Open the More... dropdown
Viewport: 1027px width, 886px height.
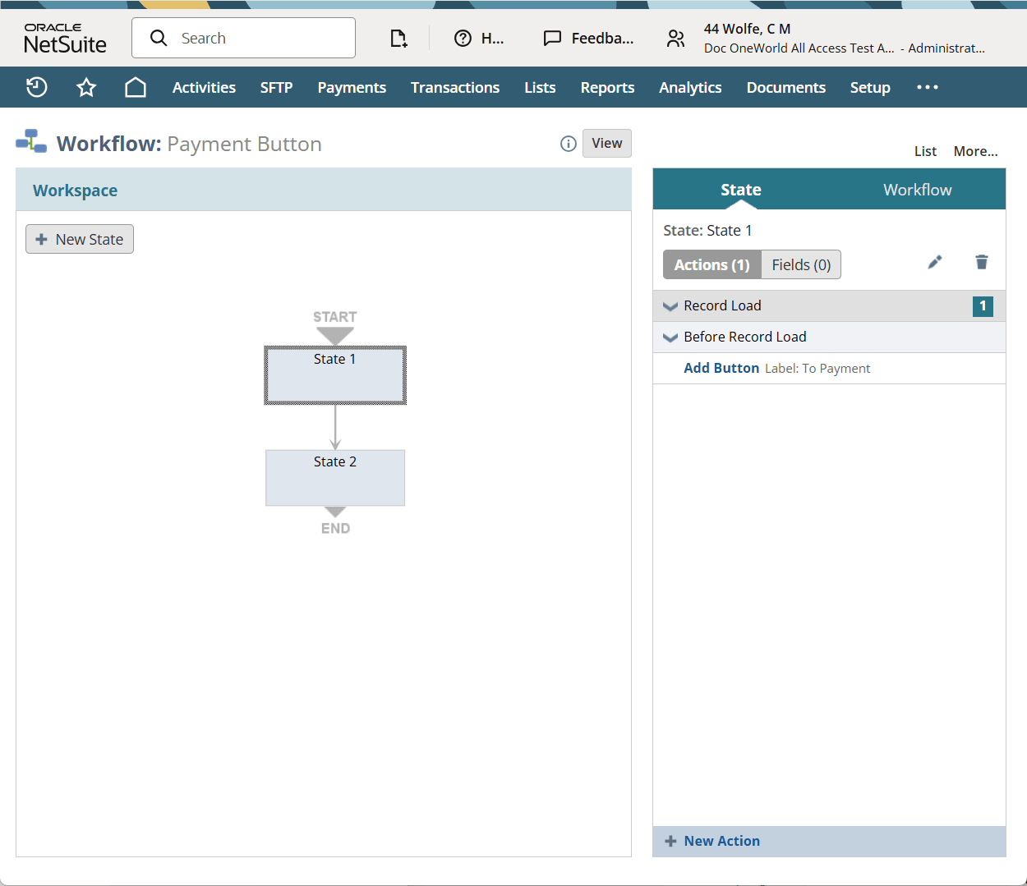point(975,151)
